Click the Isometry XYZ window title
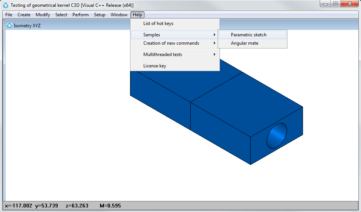The image size is (361, 212). click(27, 25)
